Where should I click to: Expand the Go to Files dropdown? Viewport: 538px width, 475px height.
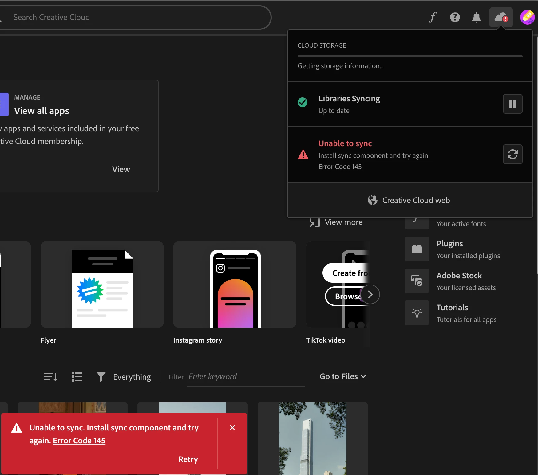343,376
